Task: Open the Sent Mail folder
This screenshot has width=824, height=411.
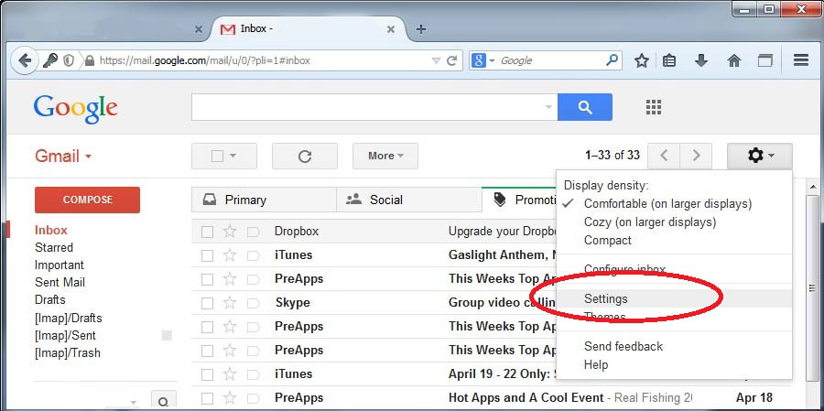Action: (60, 283)
